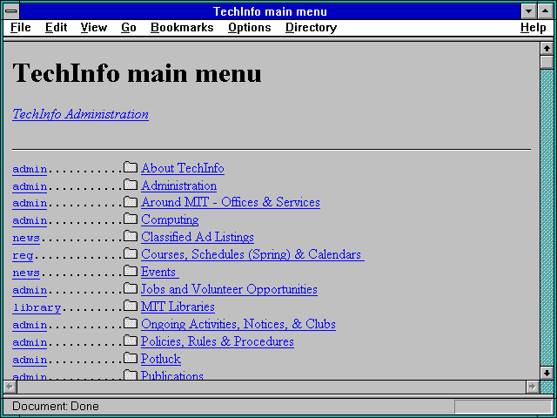Click folder icon beside Events

(x=131, y=271)
